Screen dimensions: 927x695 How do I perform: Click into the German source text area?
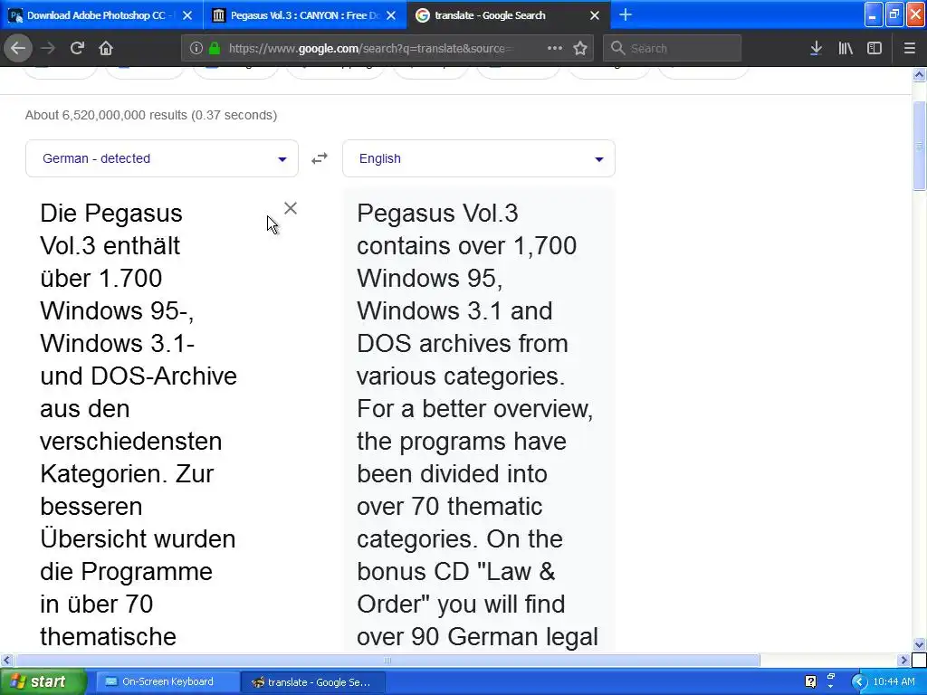(x=140, y=424)
